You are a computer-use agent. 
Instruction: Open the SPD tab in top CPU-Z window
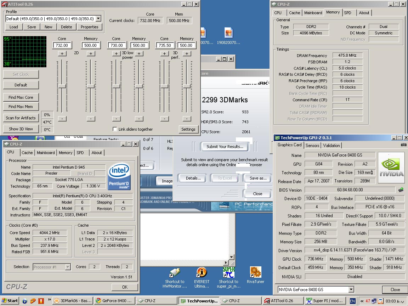pos(347,13)
